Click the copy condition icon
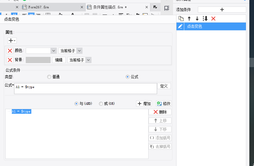The height and width of the screenshot is (166, 254). point(181,19)
